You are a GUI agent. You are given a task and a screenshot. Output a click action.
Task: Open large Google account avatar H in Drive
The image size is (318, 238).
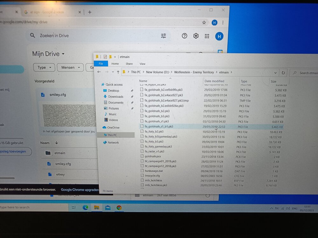219,36
